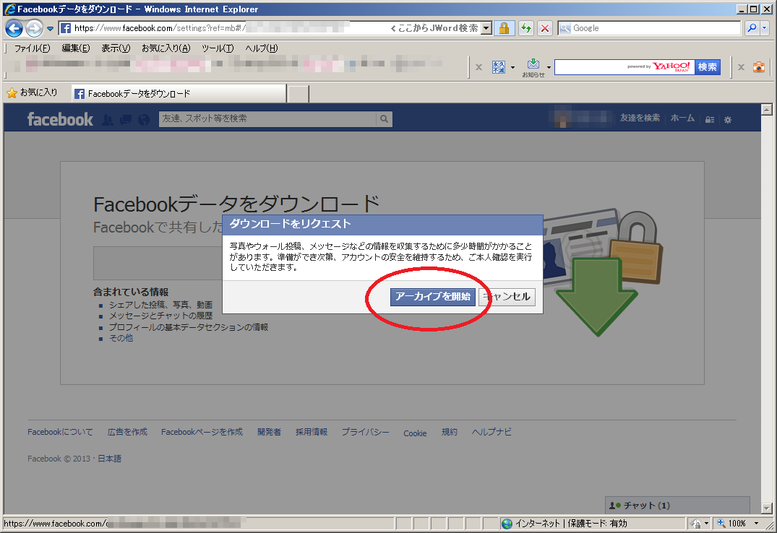Open the privacy shortcuts icon
This screenshot has height=533, width=777.
pyautogui.click(x=710, y=119)
